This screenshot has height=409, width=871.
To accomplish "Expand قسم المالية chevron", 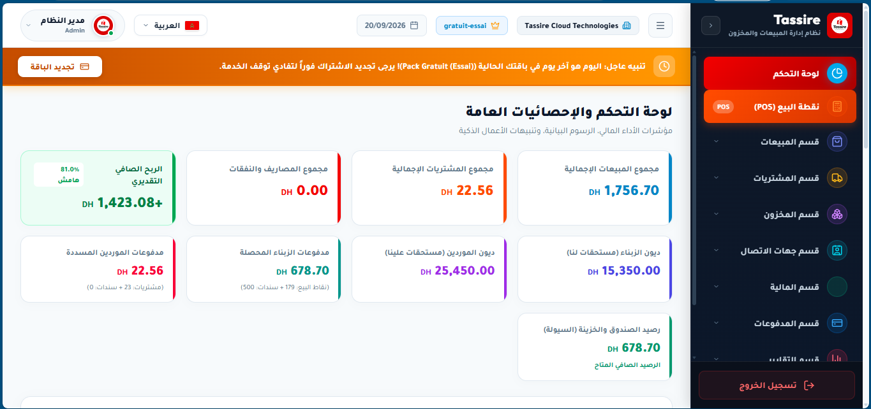I will [x=716, y=287].
